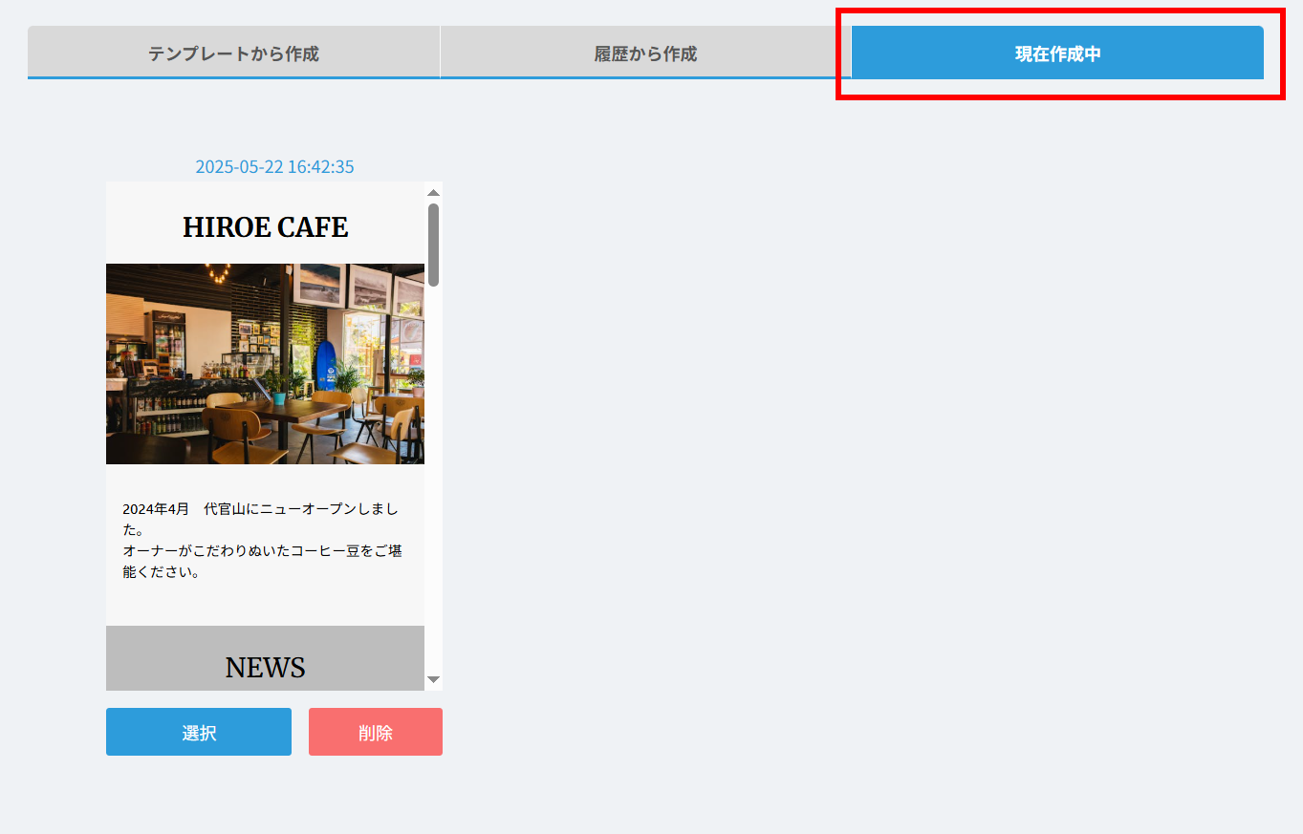Image resolution: width=1303 pixels, height=834 pixels.
Task: Click the NEWS section heading
Action: coord(265,667)
